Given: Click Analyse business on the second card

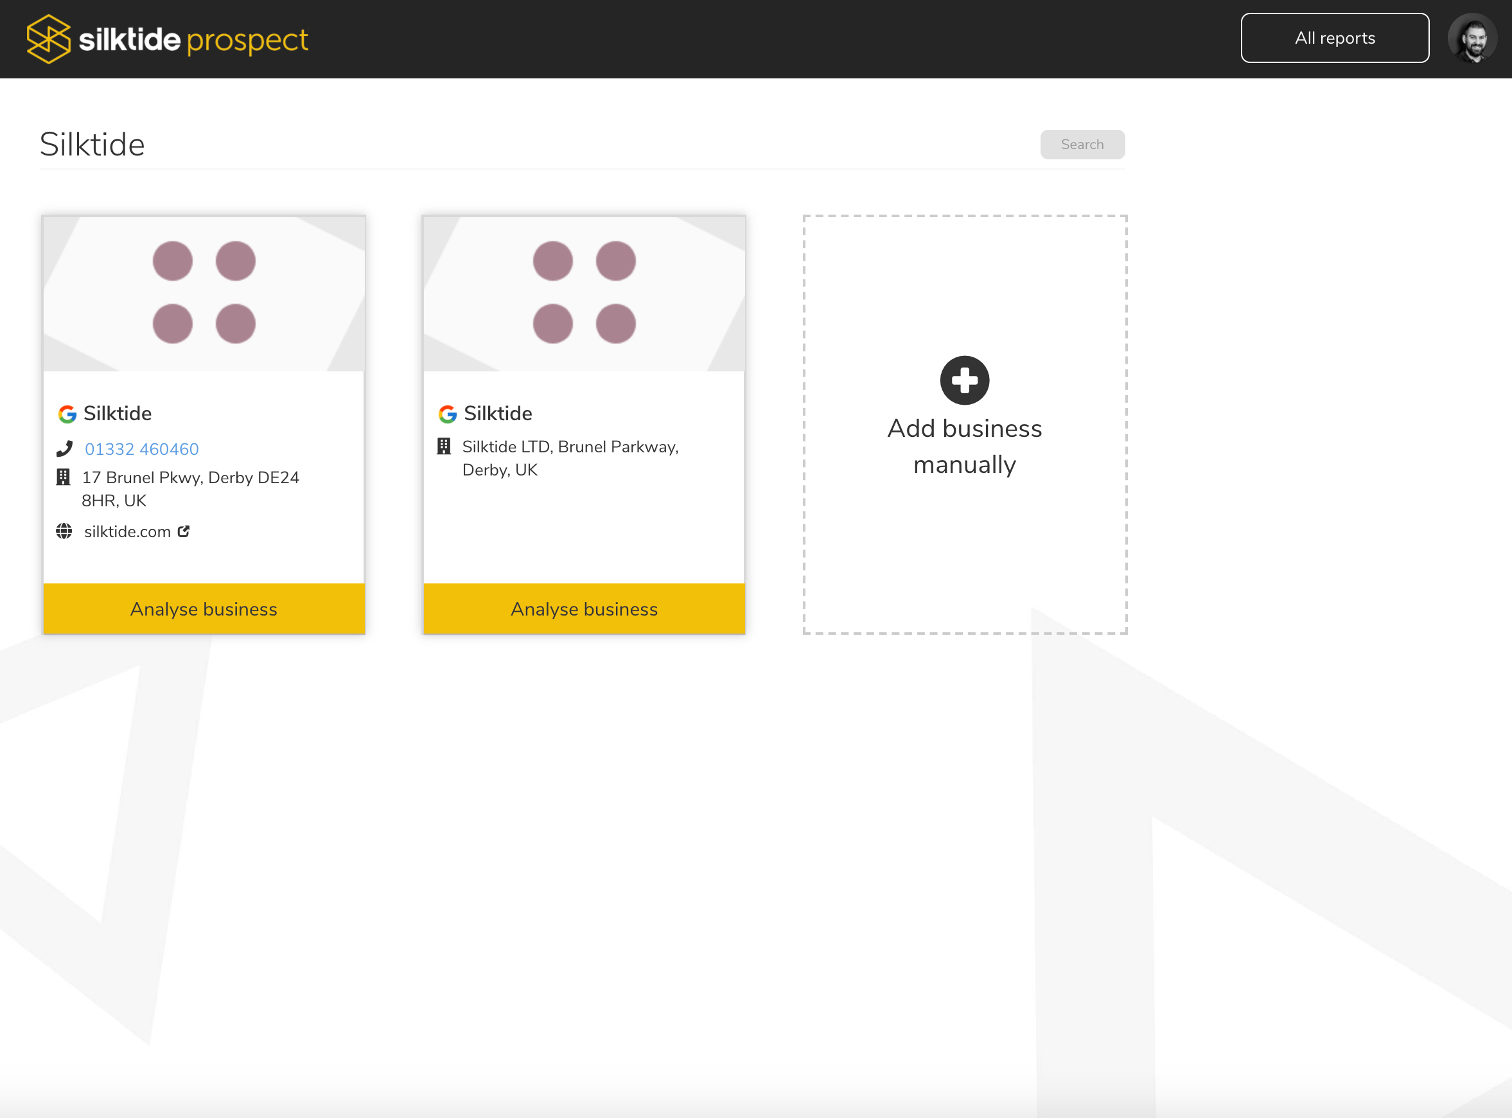Looking at the screenshot, I should [583, 608].
